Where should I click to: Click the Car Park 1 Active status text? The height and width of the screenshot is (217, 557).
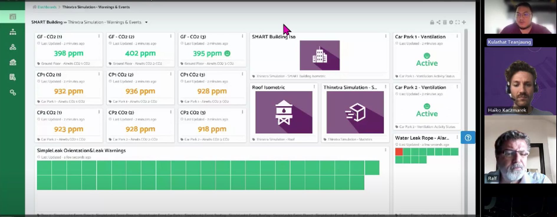pos(427,63)
